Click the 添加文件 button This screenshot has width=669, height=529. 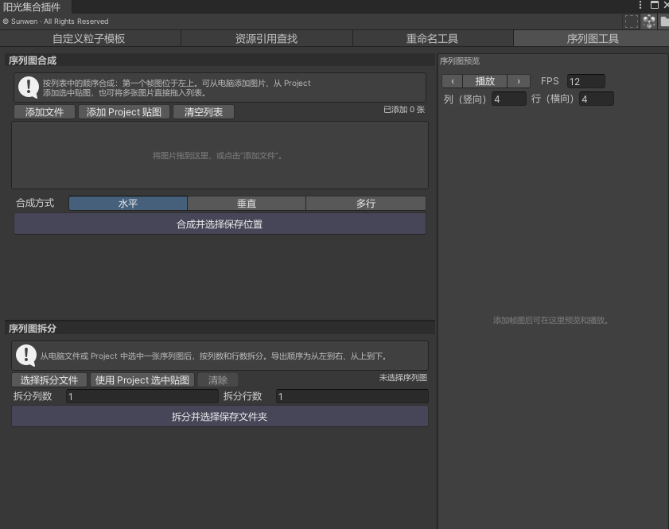click(x=45, y=112)
